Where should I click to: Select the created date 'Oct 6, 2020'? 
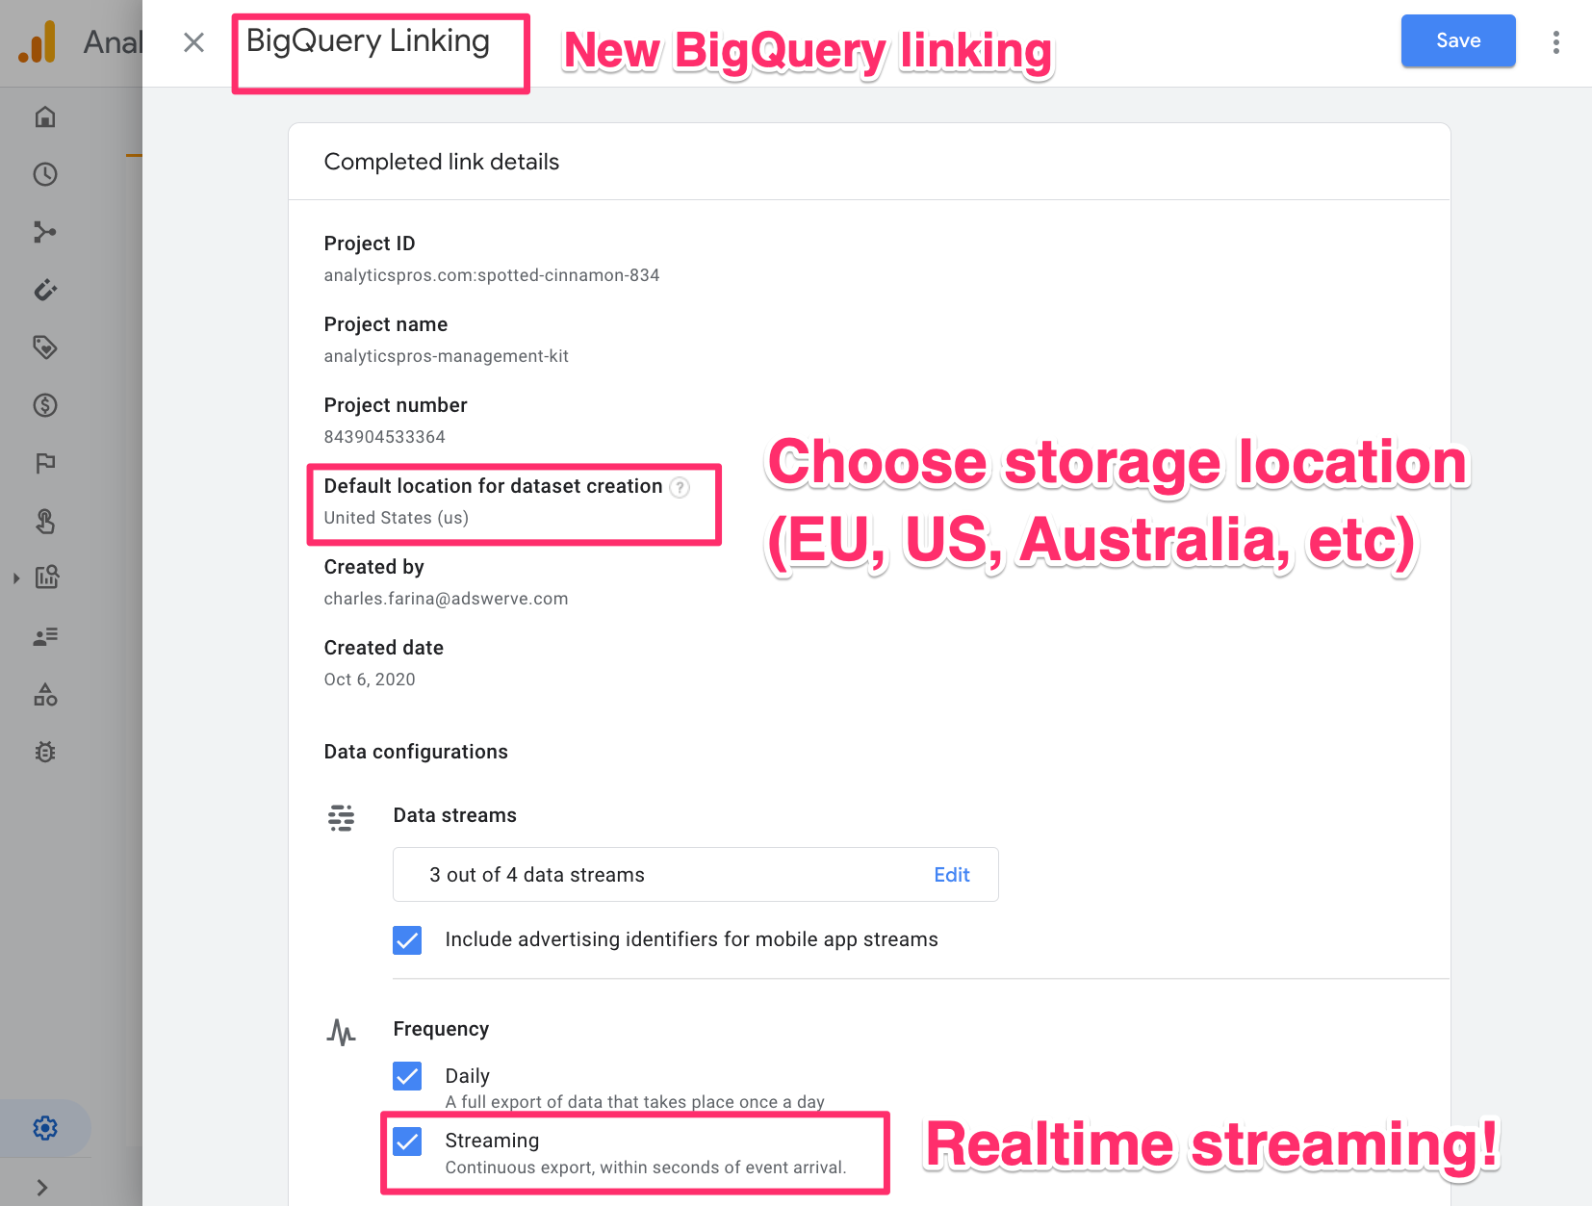point(370,680)
